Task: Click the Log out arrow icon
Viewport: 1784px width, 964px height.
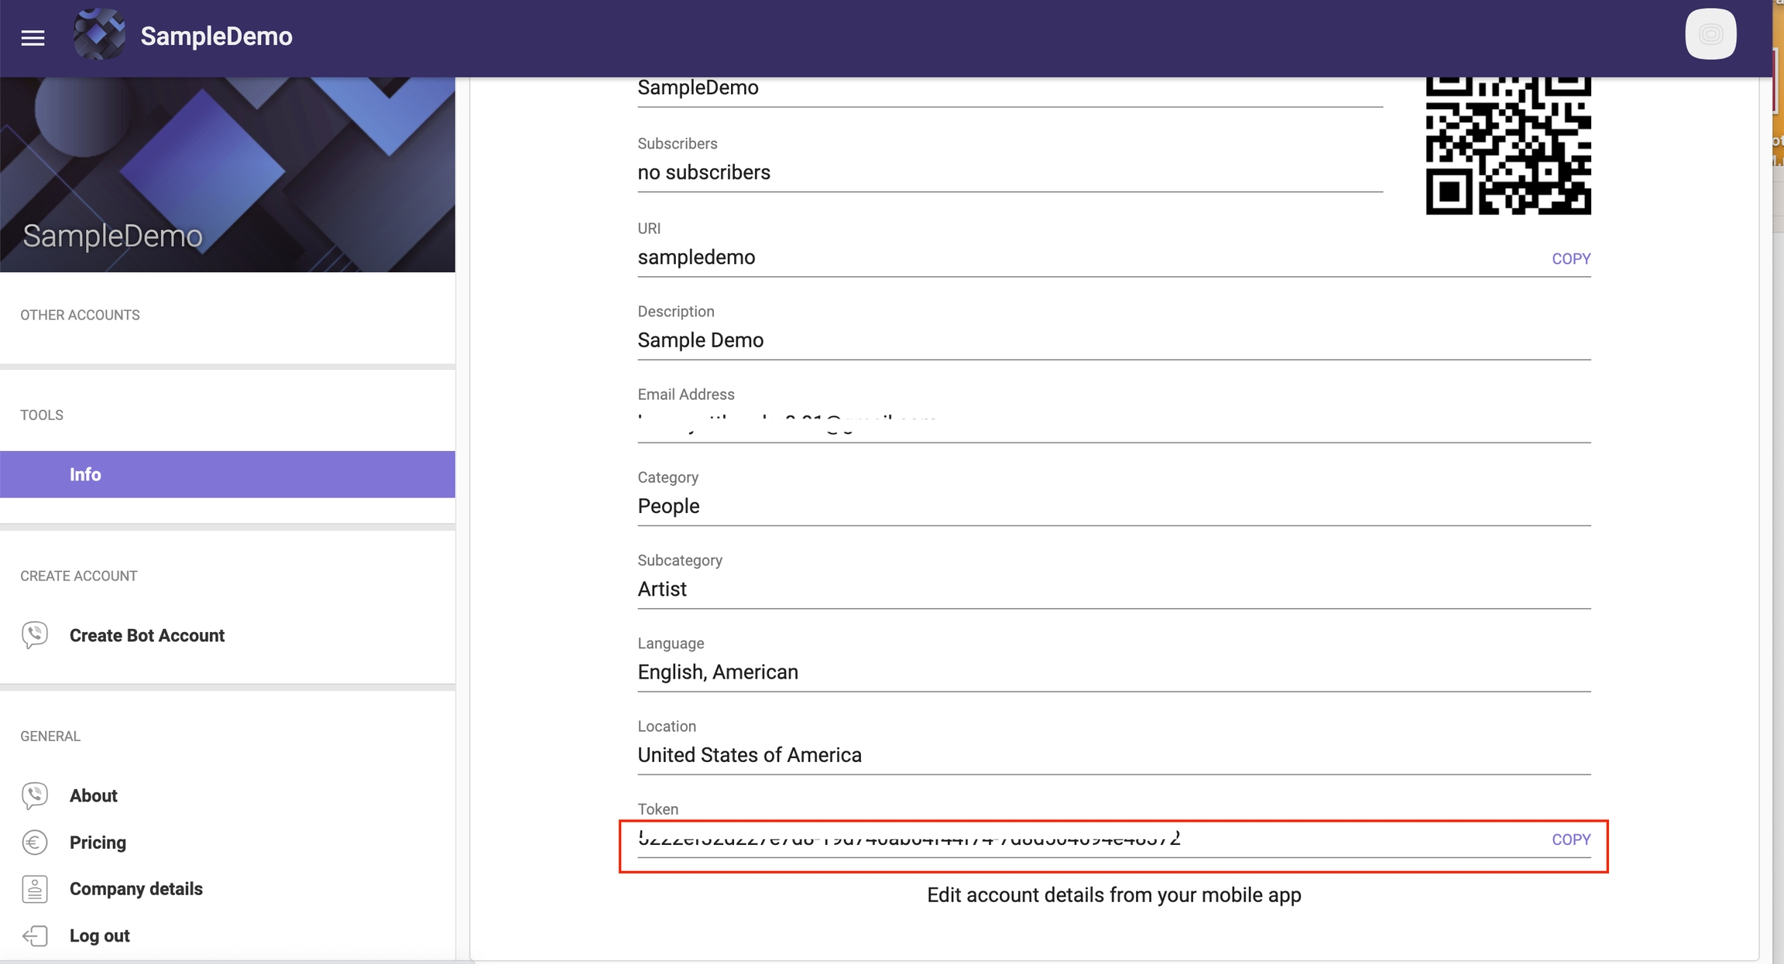Action: point(35,935)
